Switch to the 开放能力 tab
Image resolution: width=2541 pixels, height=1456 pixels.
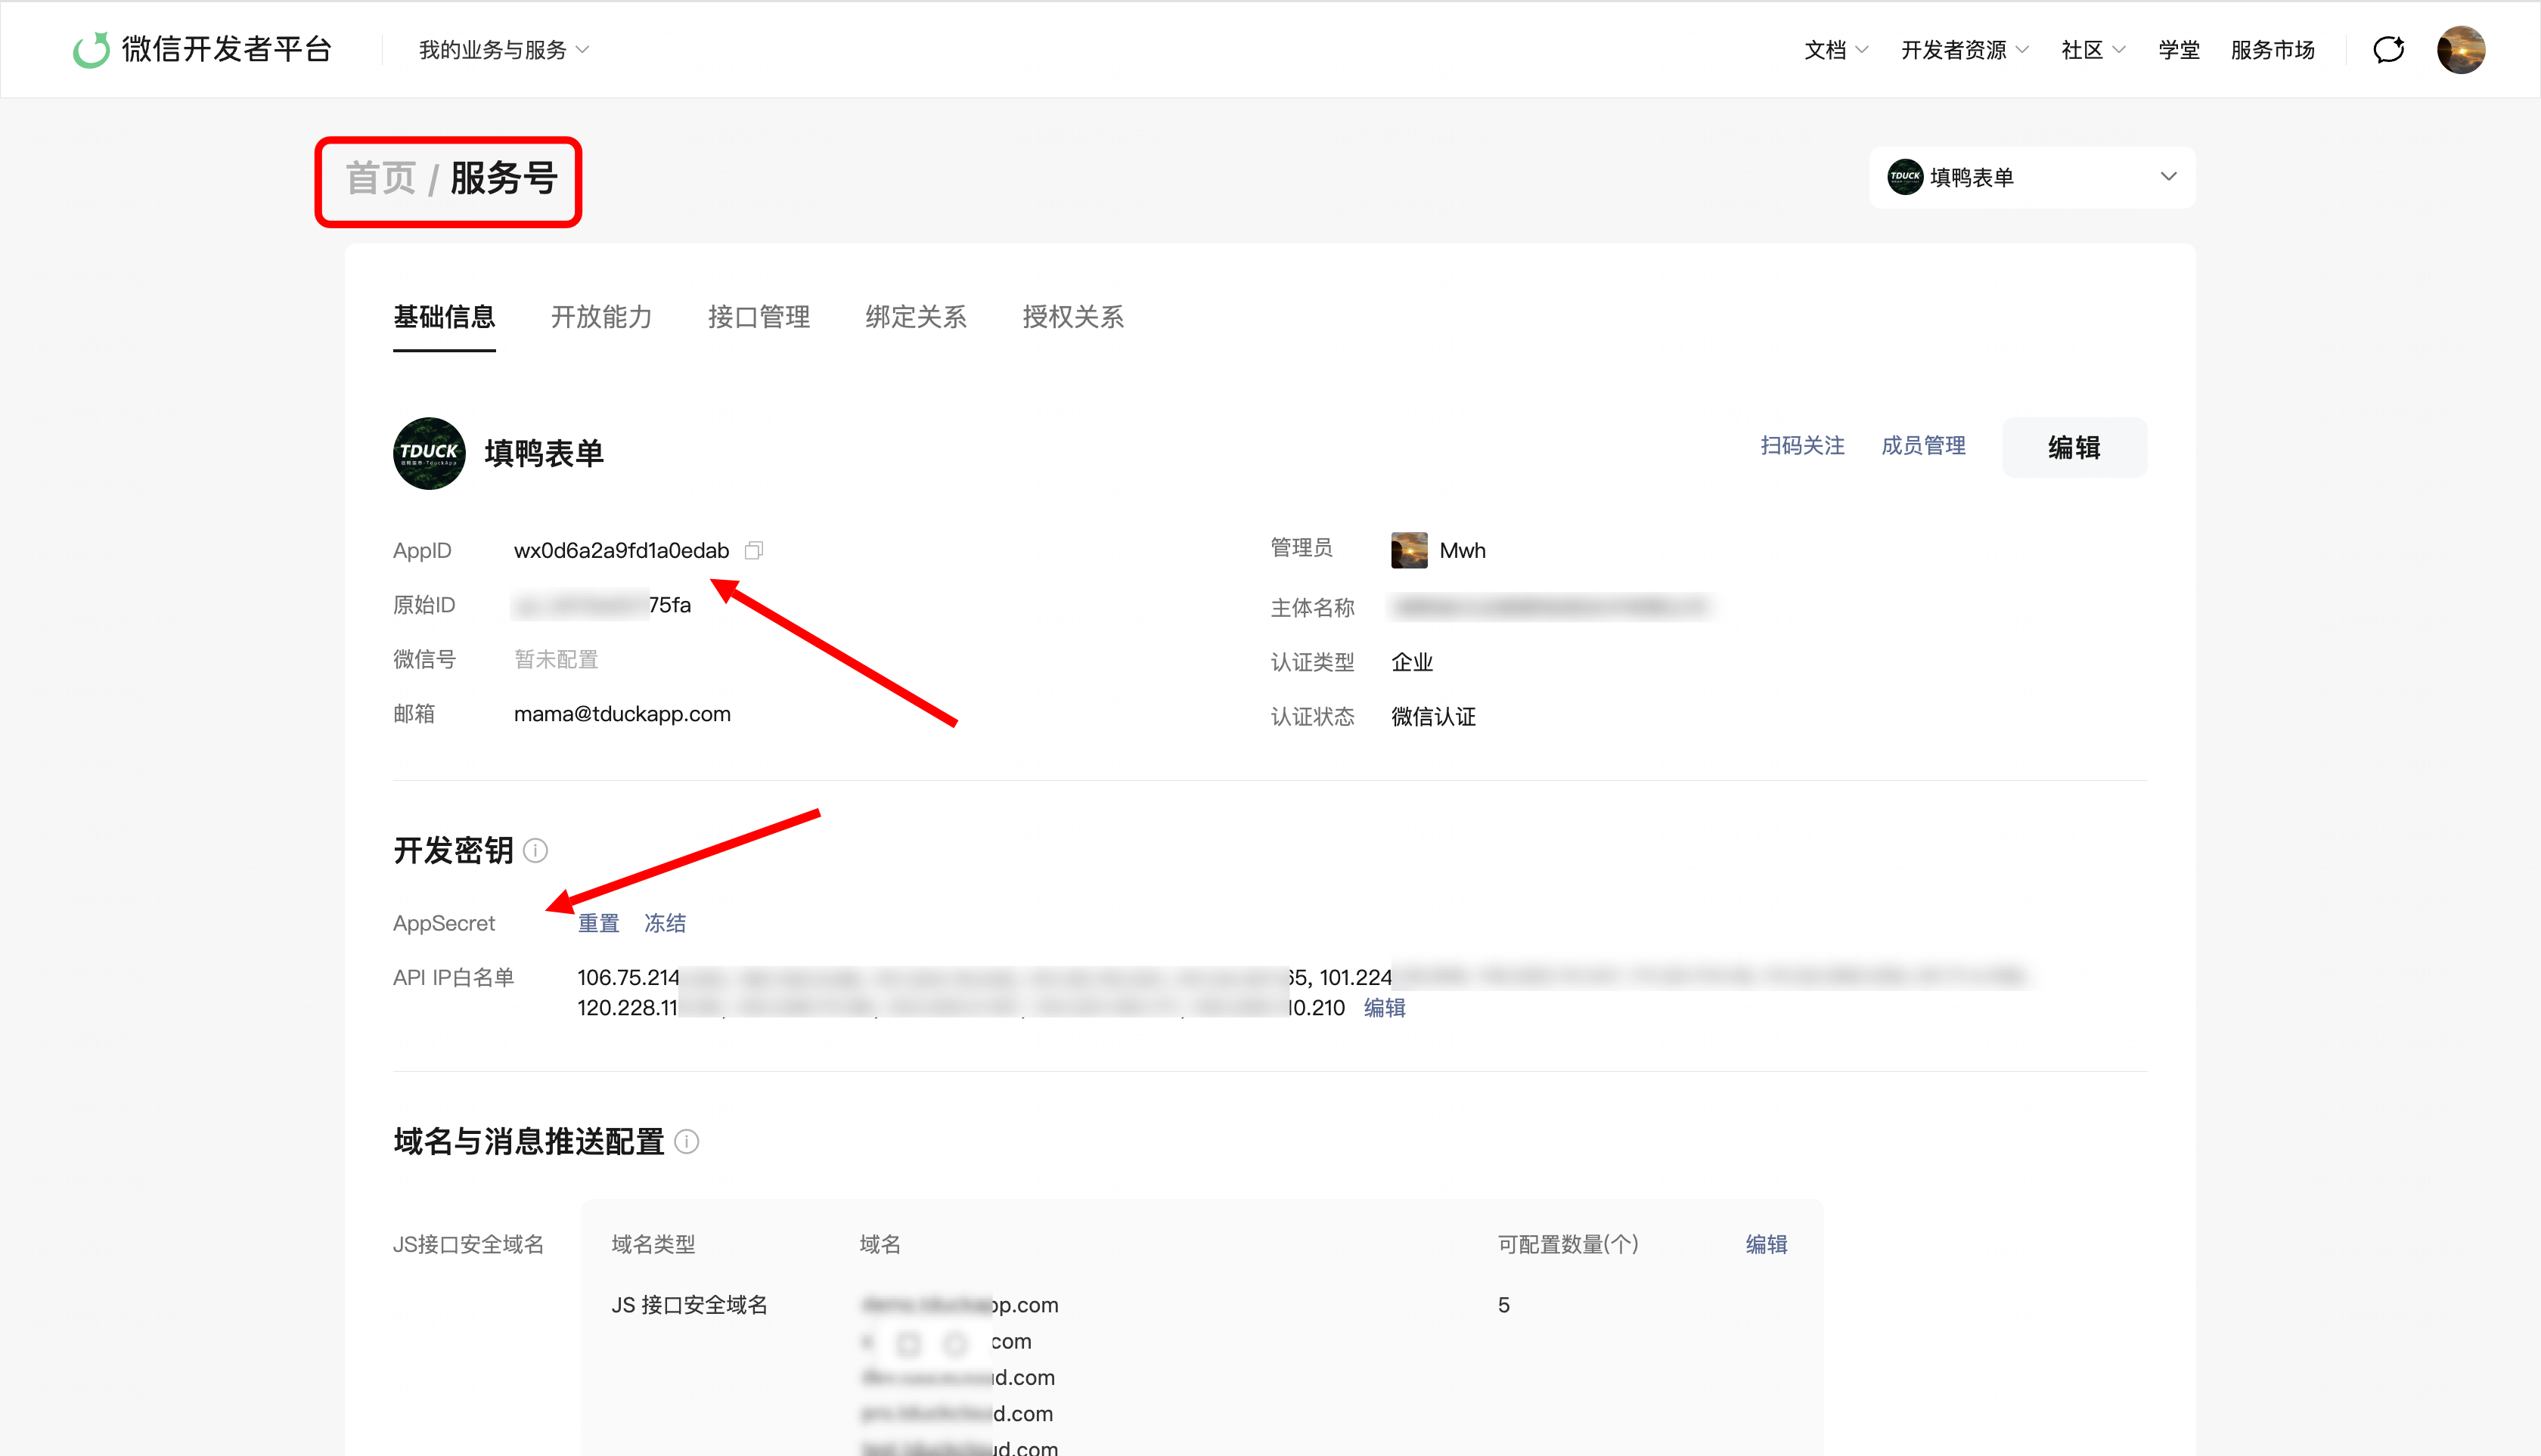click(601, 317)
